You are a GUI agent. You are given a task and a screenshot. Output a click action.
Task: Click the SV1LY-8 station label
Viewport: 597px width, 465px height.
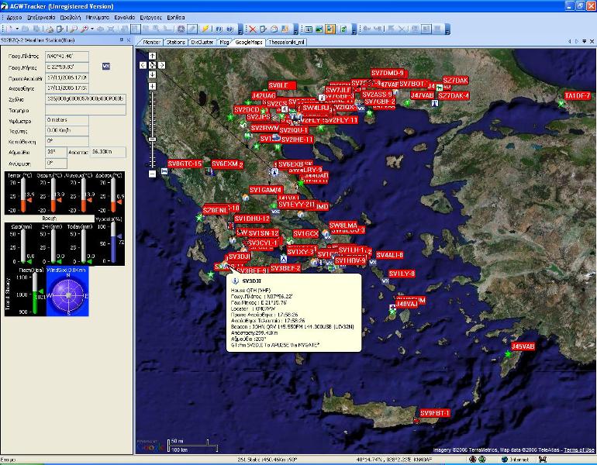coord(402,274)
